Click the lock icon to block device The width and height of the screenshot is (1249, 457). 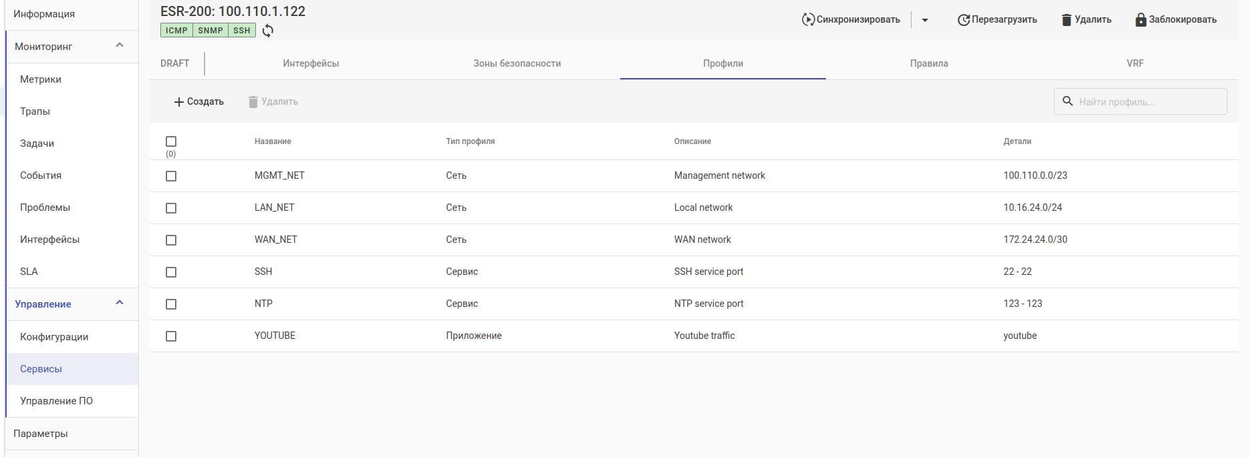pyautogui.click(x=1141, y=20)
